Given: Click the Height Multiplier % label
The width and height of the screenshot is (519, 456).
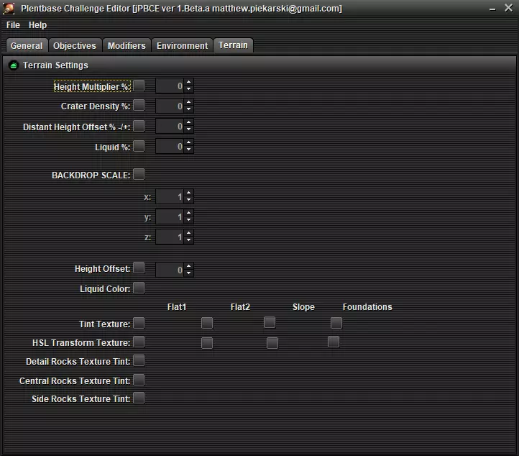Looking at the screenshot, I should point(92,87).
